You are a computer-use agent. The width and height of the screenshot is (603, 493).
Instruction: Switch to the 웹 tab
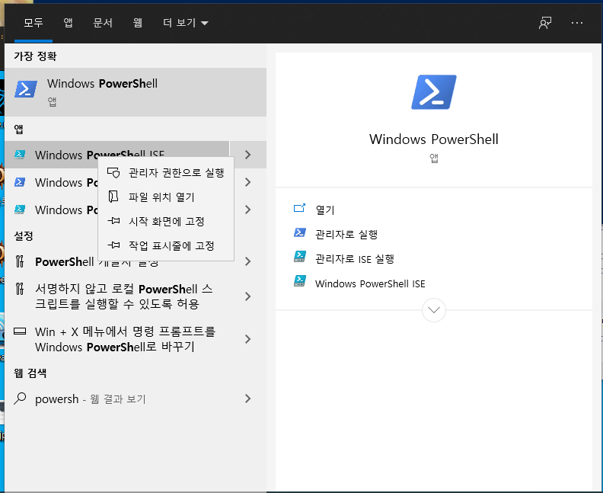(137, 23)
